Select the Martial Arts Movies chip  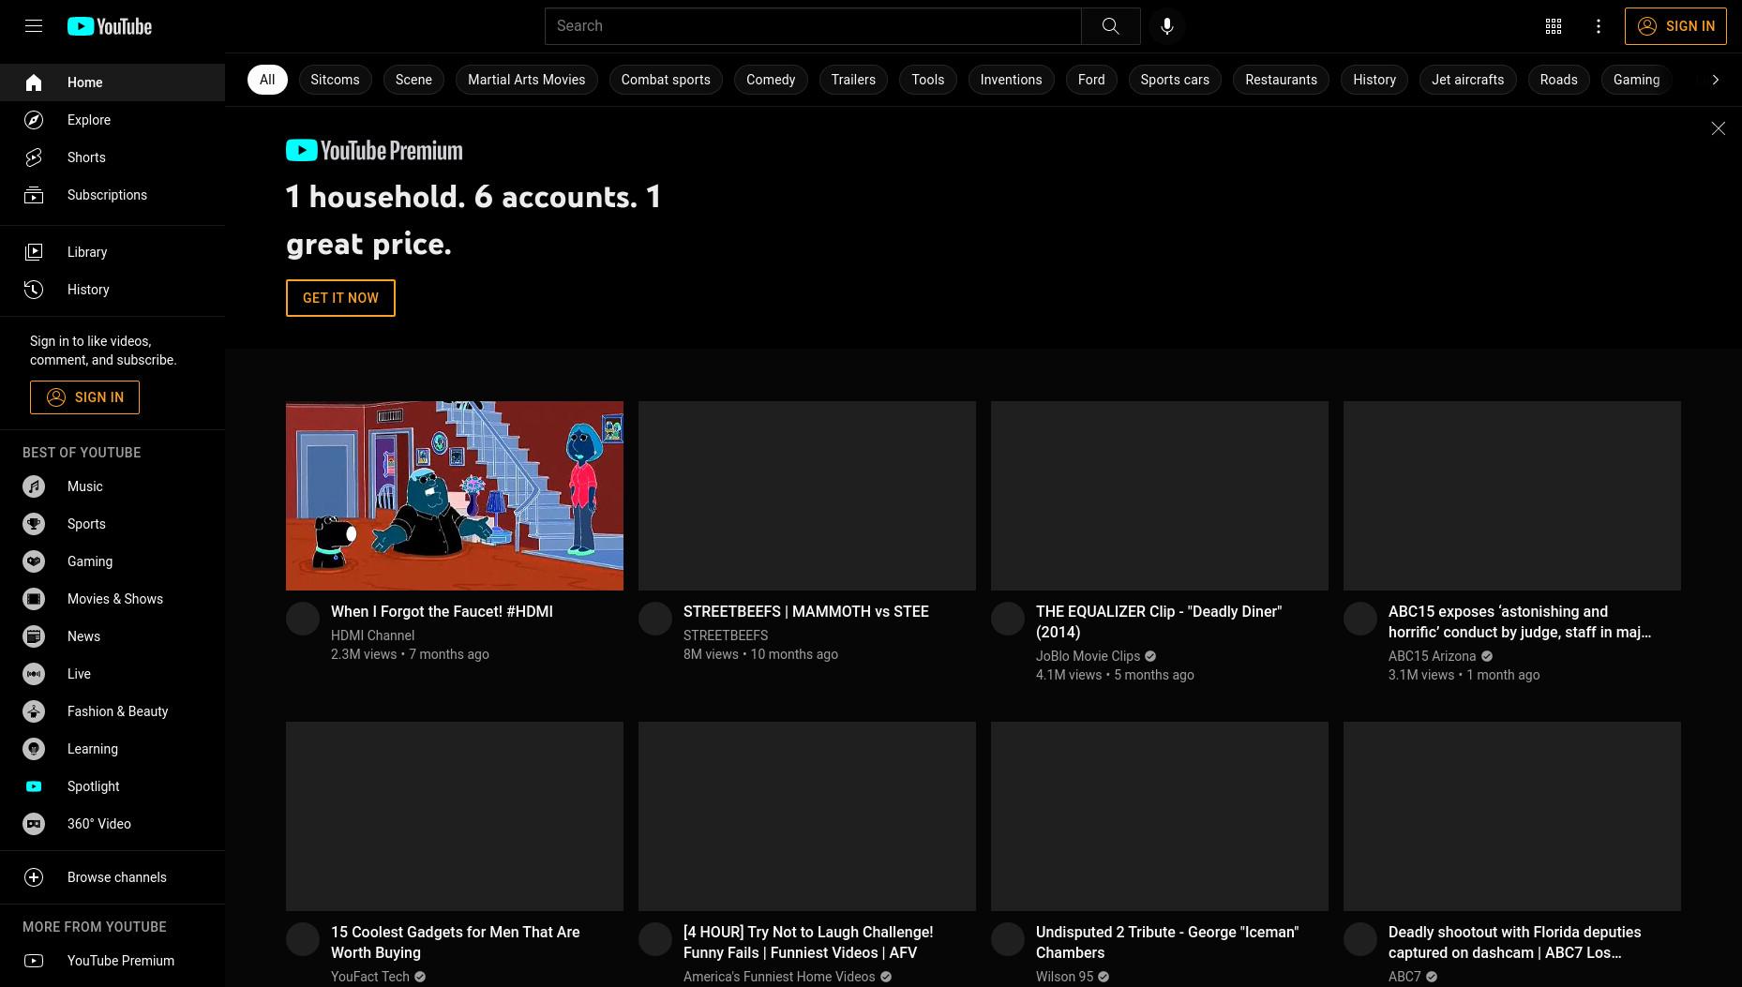pyautogui.click(x=526, y=80)
